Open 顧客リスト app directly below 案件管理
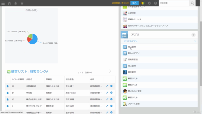Screen dimensions: 202x114 coord(159,79)
